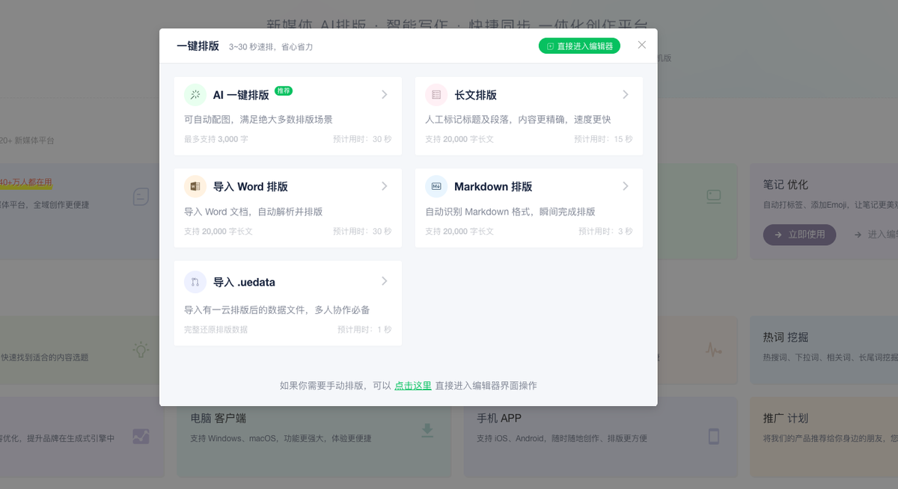Open AI 一键排版 chevron arrow
898x489 pixels.
click(x=384, y=94)
